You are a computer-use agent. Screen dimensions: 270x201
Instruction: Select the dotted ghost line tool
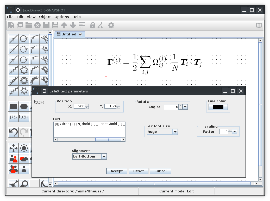(x=14, y=60)
